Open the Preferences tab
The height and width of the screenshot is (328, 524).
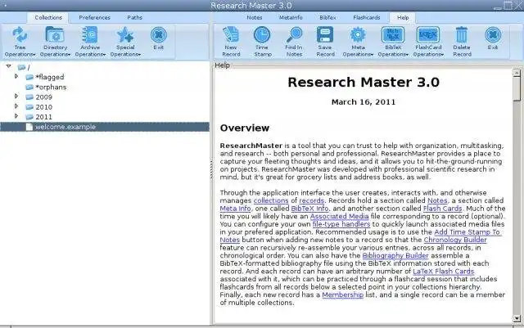click(x=95, y=18)
